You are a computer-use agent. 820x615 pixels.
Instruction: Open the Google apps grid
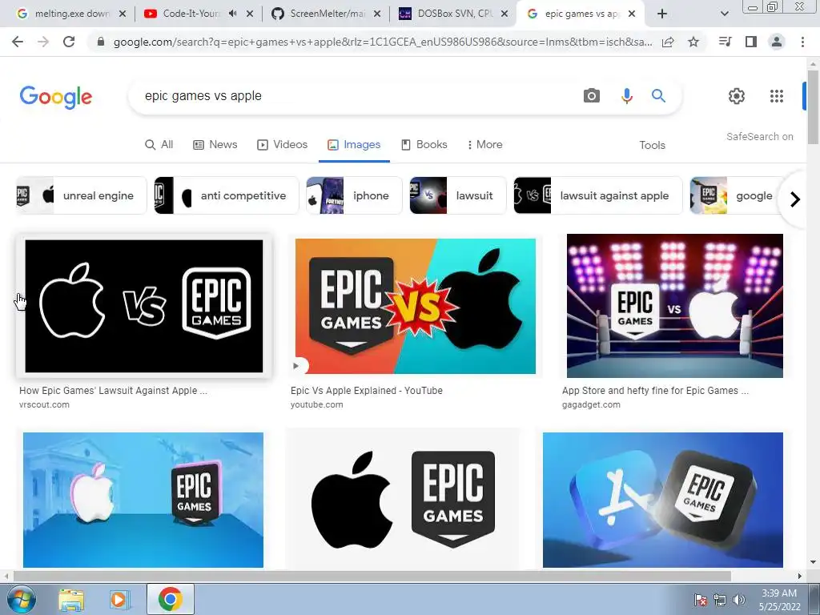coord(777,96)
